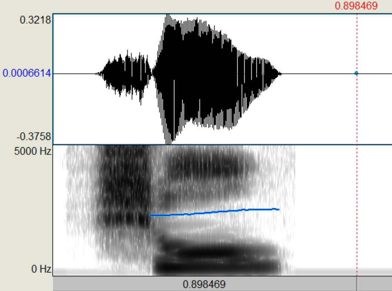Click the 0 Hz frequency label
Screen dimensions: 392x291
coord(40,269)
